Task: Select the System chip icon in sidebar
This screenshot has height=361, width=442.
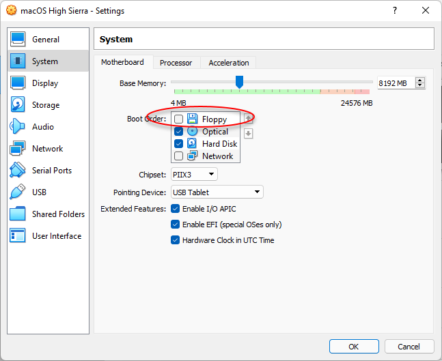Action: (18, 61)
